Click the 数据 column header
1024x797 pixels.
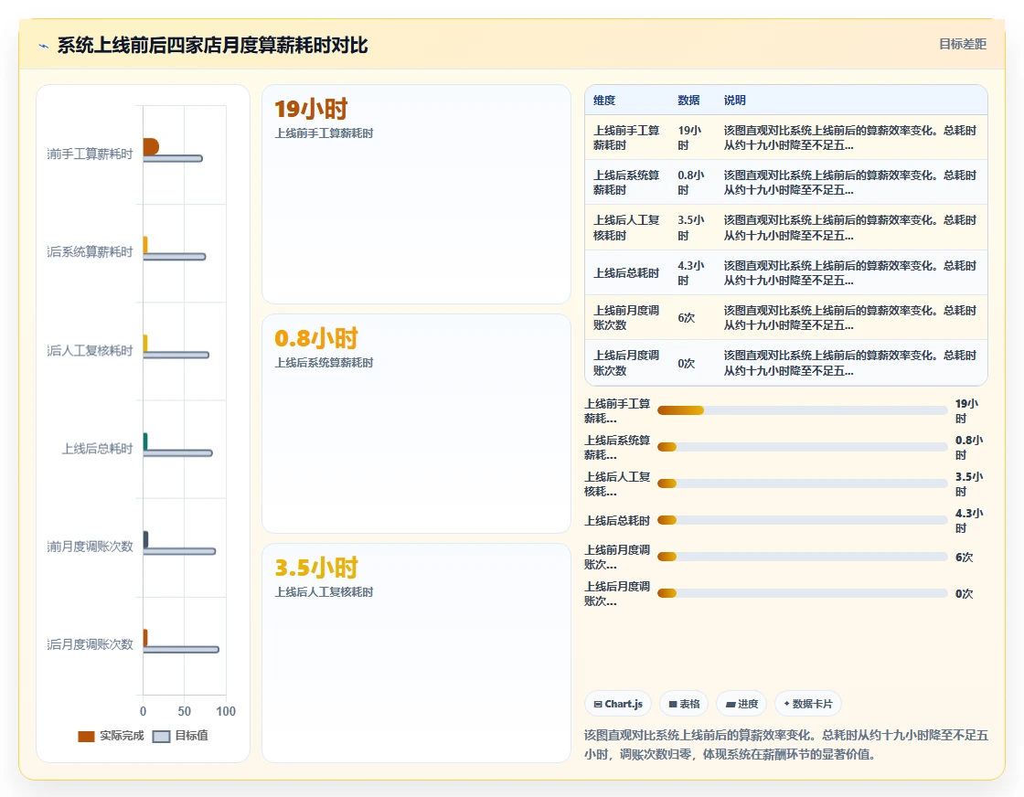[688, 101]
